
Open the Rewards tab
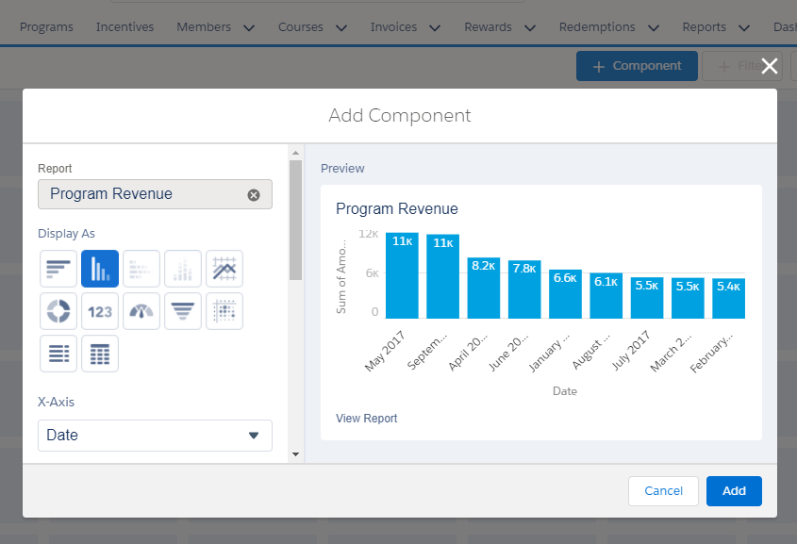(x=488, y=27)
